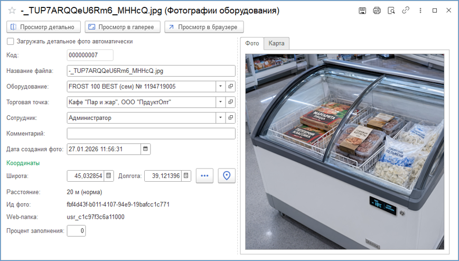Open calendar picker for photo creation date
Viewport: 459px width, 261px height.
145,149
